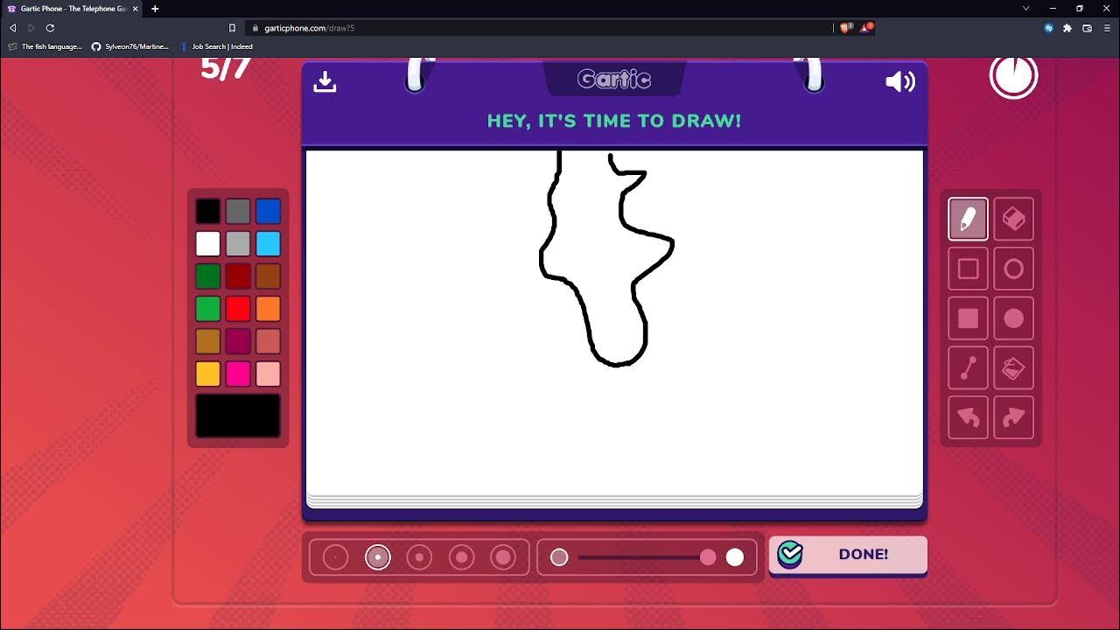Image resolution: width=1120 pixels, height=630 pixels.
Task: Click the browser wallet icon
Action: coord(1087,28)
